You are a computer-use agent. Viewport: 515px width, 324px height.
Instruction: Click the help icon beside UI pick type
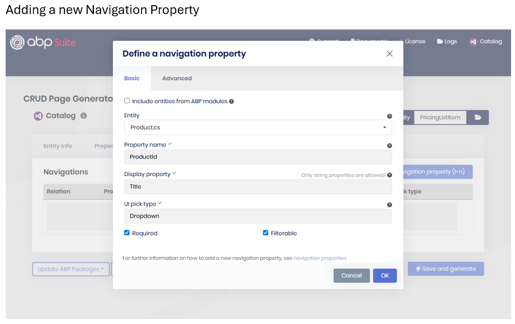click(x=389, y=205)
